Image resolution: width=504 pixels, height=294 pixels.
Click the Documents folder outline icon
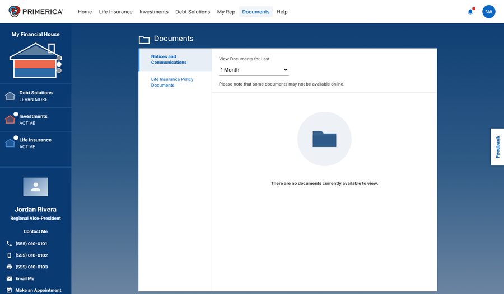point(144,40)
